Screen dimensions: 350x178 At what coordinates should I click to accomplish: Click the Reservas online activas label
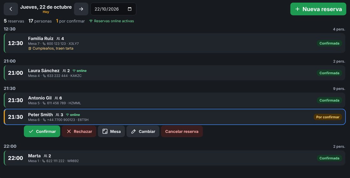pos(114,21)
